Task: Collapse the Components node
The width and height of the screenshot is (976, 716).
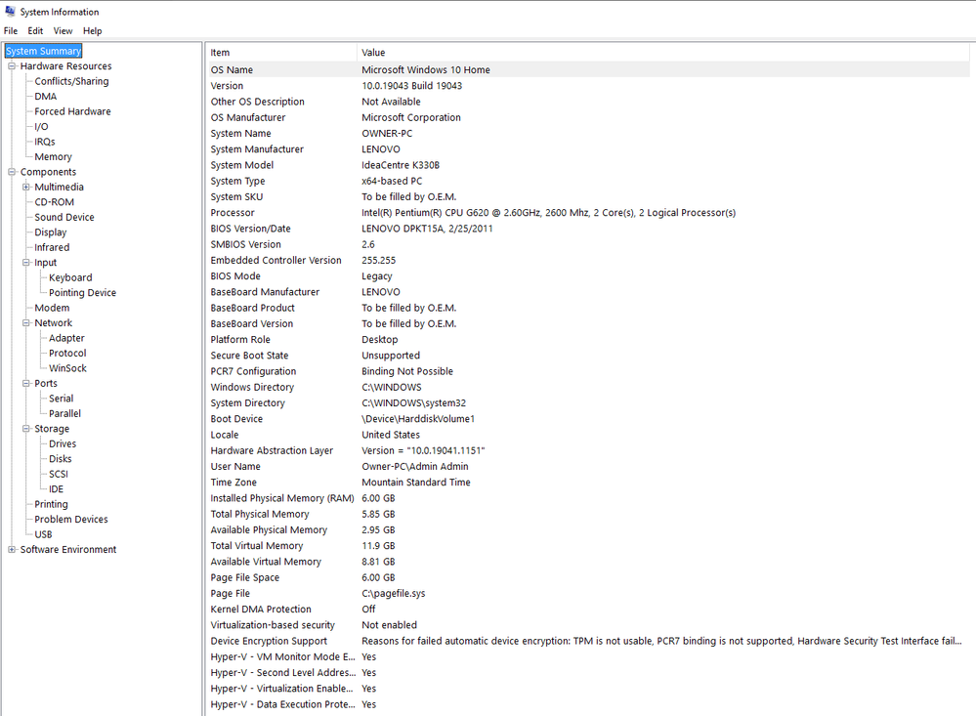Action: pyautogui.click(x=12, y=172)
